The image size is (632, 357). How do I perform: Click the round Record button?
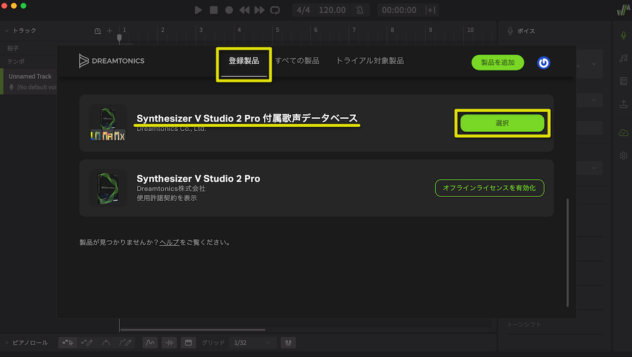coord(229,10)
